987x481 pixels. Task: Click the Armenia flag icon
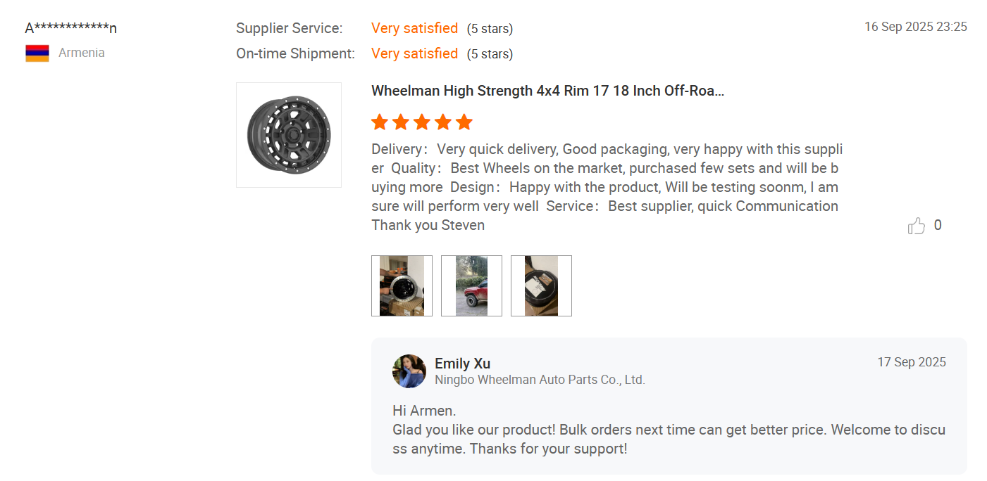pyautogui.click(x=37, y=53)
